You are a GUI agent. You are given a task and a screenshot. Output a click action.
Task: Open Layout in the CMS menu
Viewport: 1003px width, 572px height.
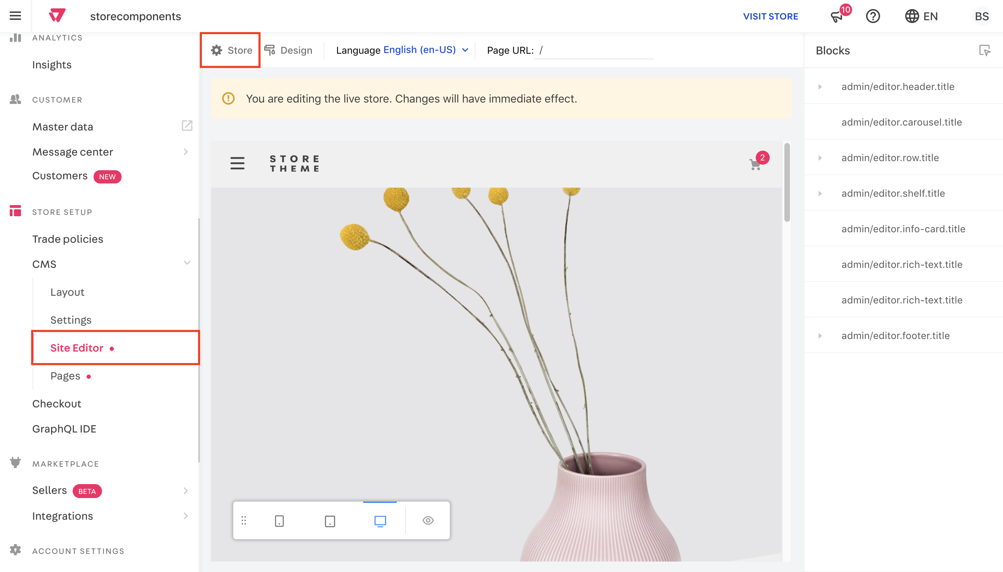[67, 292]
